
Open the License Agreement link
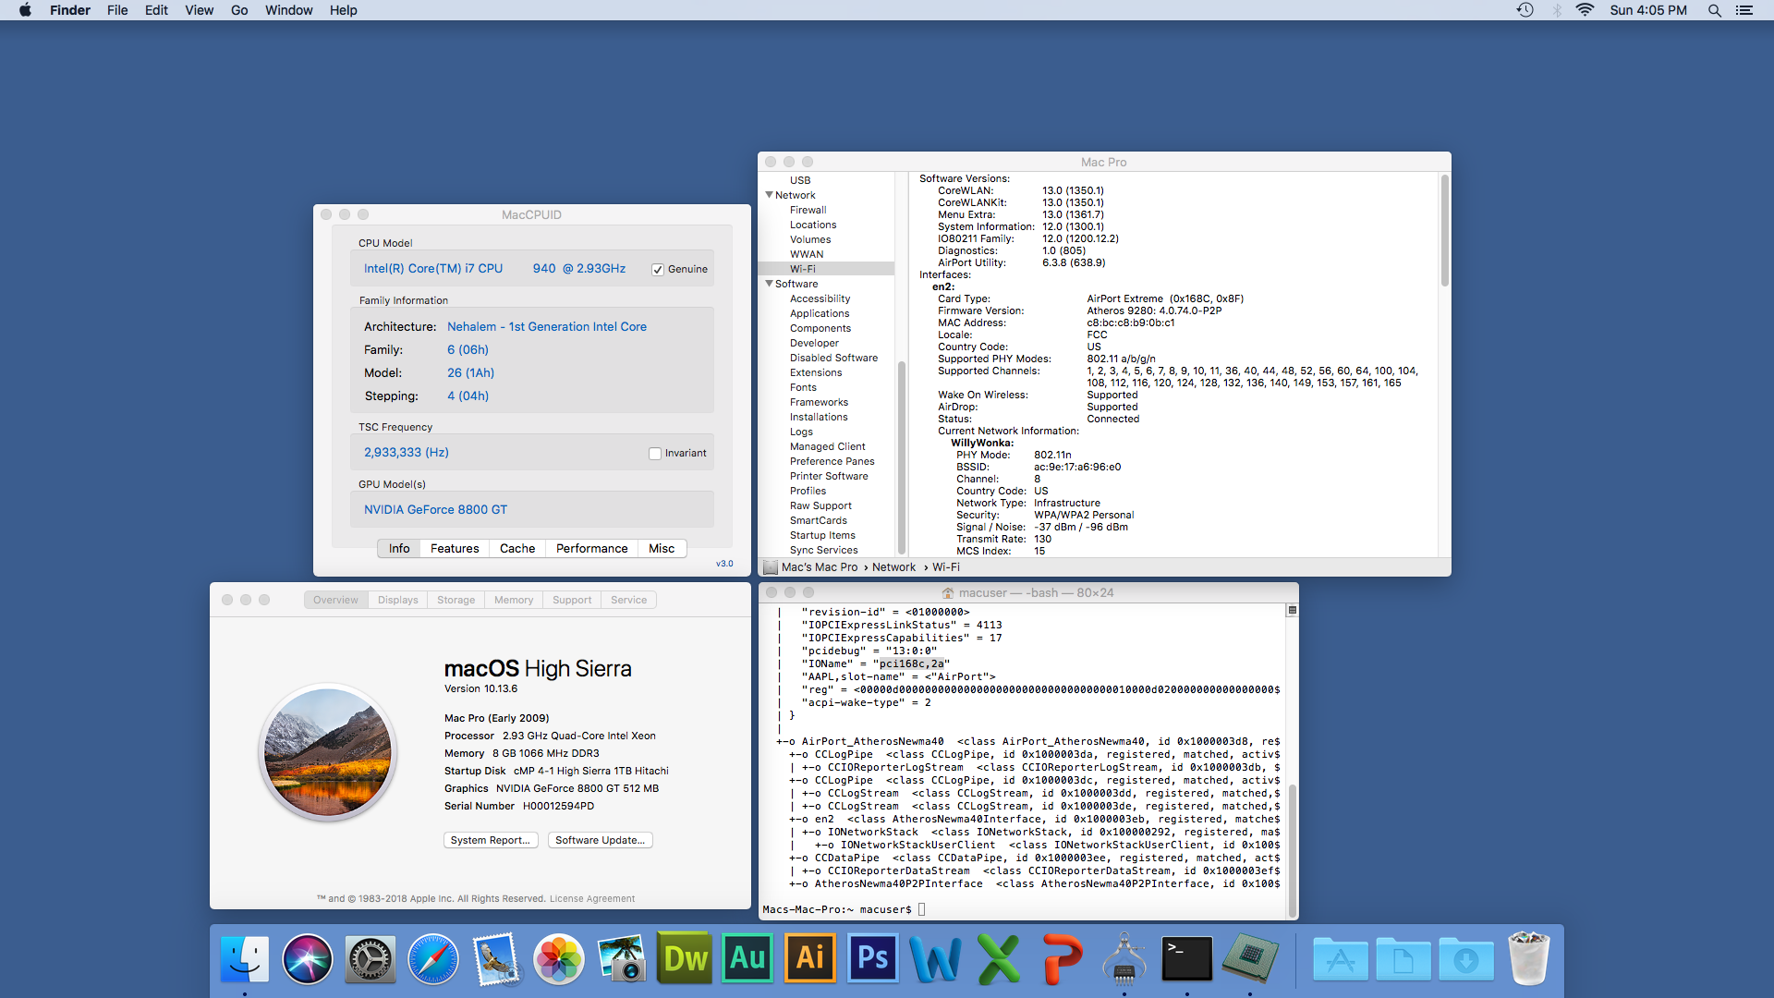click(592, 898)
